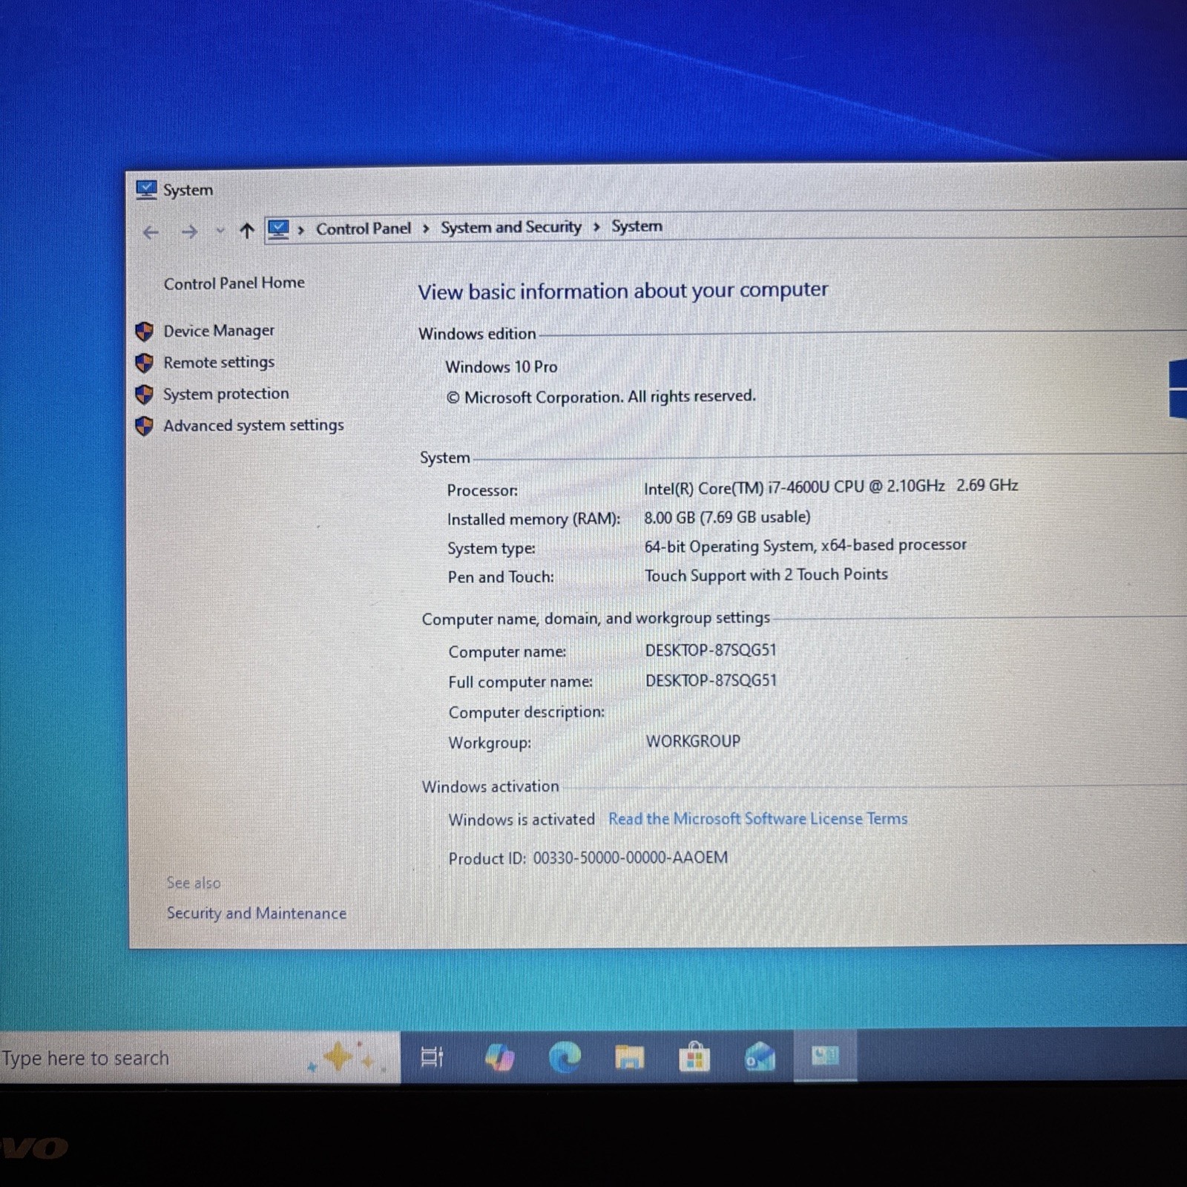The height and width of the screenshot is (1187, 1187).
Task: Select Computer name value DESKTOP-87SQG51
Action: click(711, 651)
